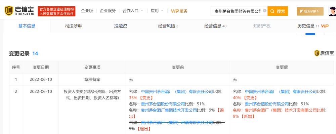
Task: Click the 成为VIP button
Action: pyautogui.click(x=310, y=11)
